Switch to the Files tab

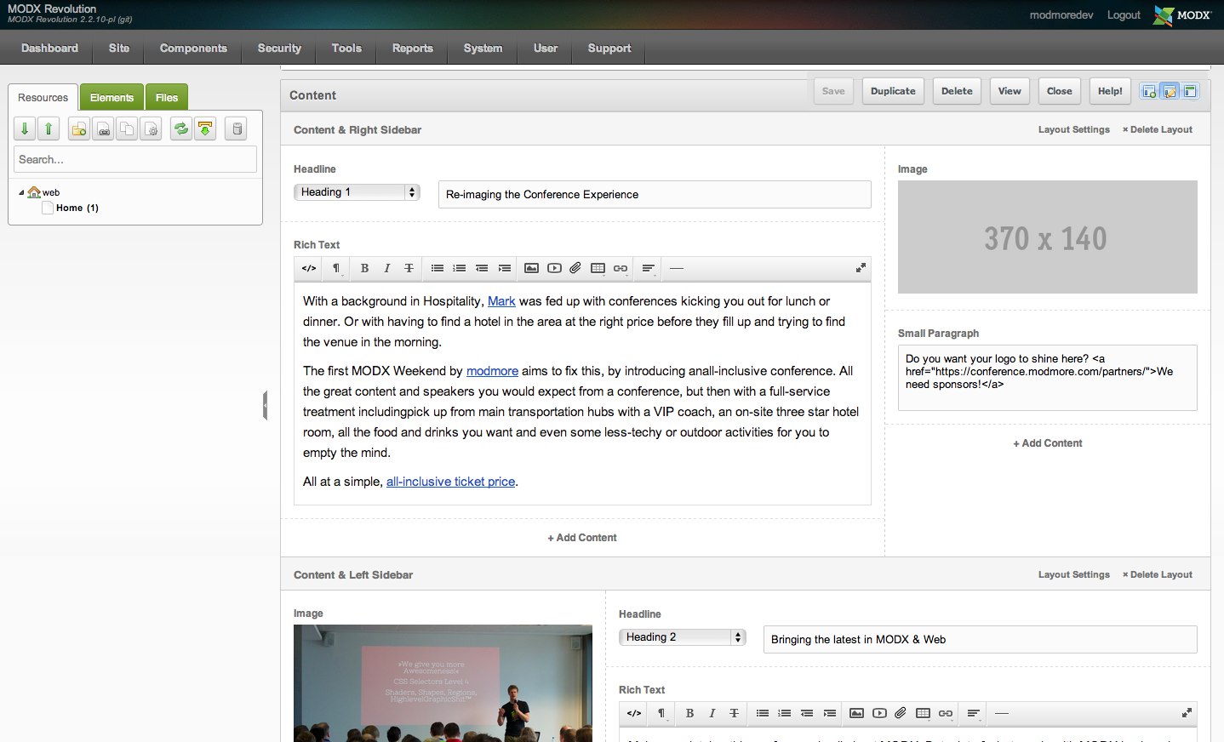click(167, 98)
